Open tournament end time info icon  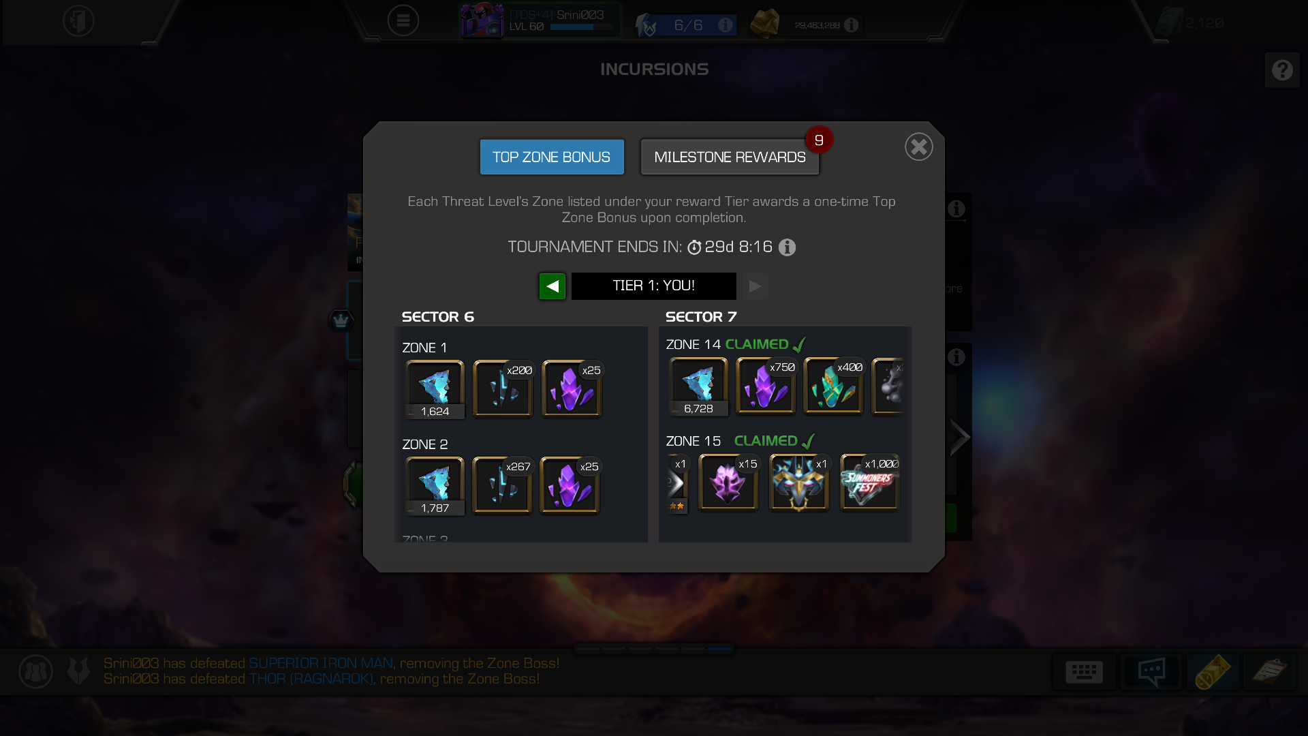coord(788,247)
